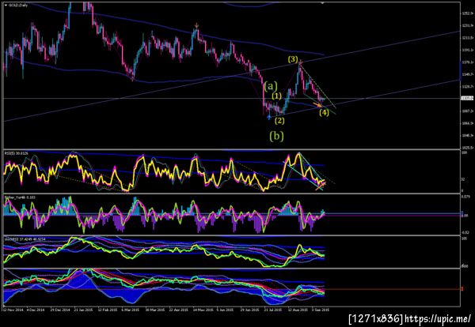
Task: Click the 105 scale value in third indicator pane
Action: pyautogui.click(x=463, y=239)
